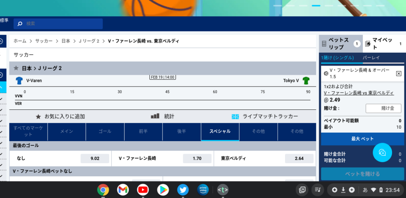Select 1賭け (シングル) bet type
The height and width of the screenshot is (198, 406).
[x=337, y=58]
